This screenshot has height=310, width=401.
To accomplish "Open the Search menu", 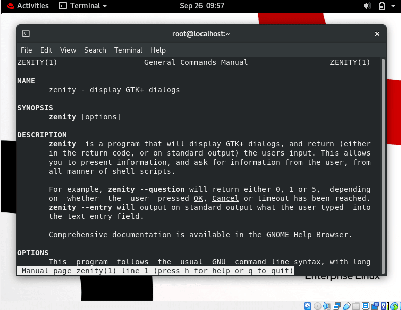I will coord(95,50).
